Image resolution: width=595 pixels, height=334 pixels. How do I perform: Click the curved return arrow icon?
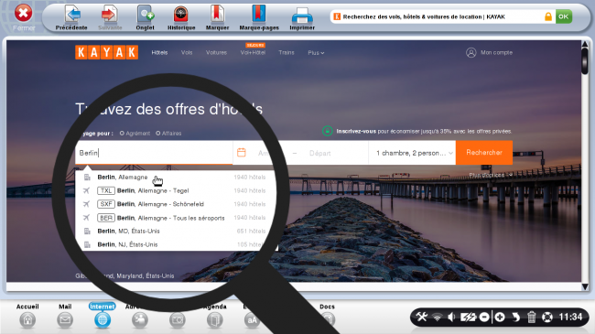click(x=515, y=317)
